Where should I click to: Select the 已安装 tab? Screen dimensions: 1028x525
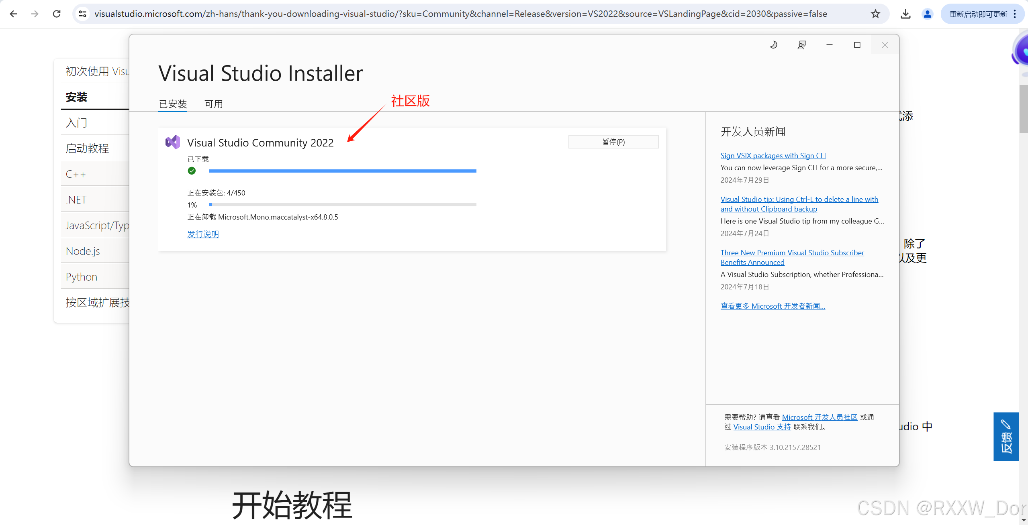coord(173,104)
